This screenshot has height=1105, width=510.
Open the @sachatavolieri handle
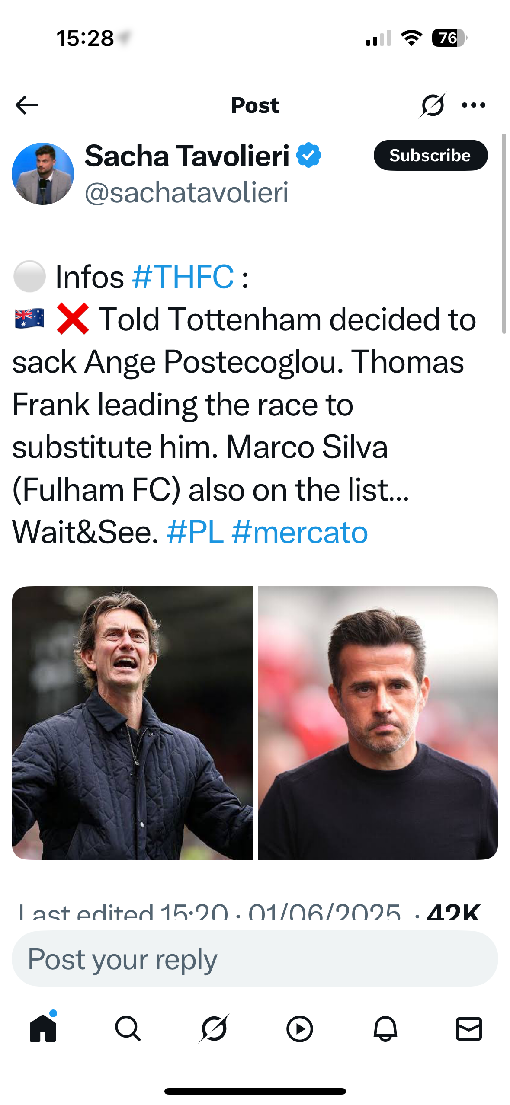(x=186, y=193)
